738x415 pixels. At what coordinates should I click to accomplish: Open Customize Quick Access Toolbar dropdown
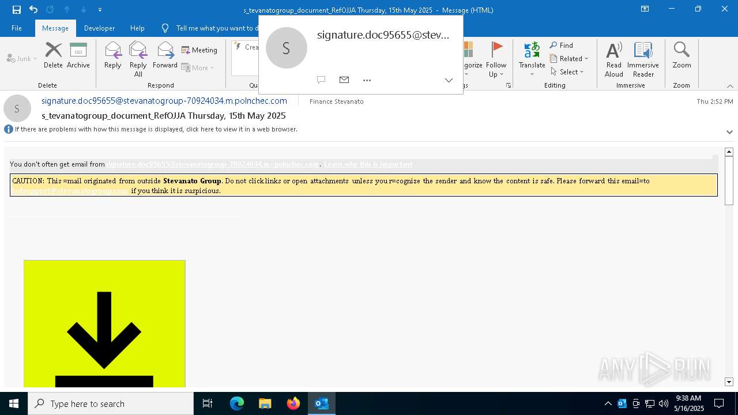(x=100, y=10)
